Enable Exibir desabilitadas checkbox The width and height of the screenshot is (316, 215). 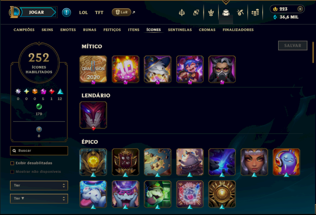(12, 163)
